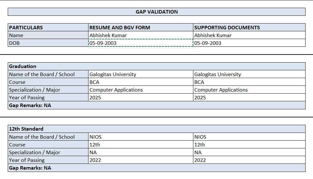Select the RESUME AND BGV FORM header
Image resolution: width=313 pixels, height=179 pixels.
pos(141,27)
